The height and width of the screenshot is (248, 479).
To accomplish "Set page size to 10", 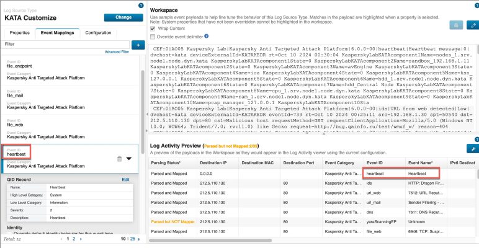I will [x=123, y=239].
